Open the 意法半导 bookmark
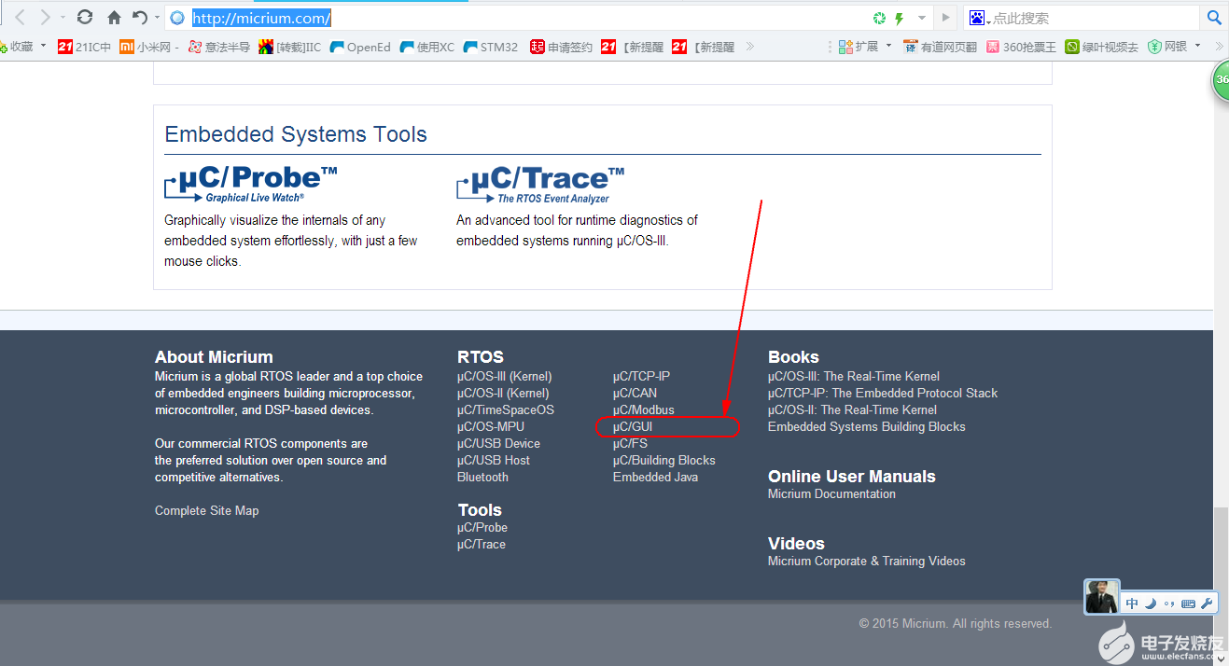The width and height of the screenshot is (1229, 666). tap(218, 47)
